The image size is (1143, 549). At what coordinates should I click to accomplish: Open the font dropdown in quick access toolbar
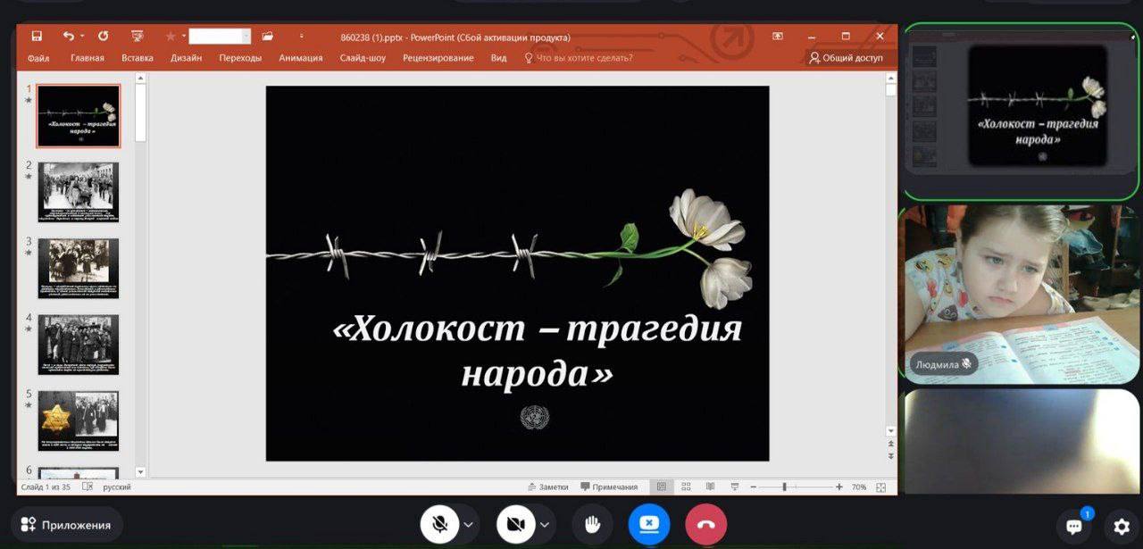click(220, 37)
